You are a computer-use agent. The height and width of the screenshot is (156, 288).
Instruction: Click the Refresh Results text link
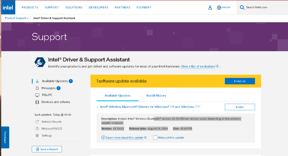(x=52, y=122)
